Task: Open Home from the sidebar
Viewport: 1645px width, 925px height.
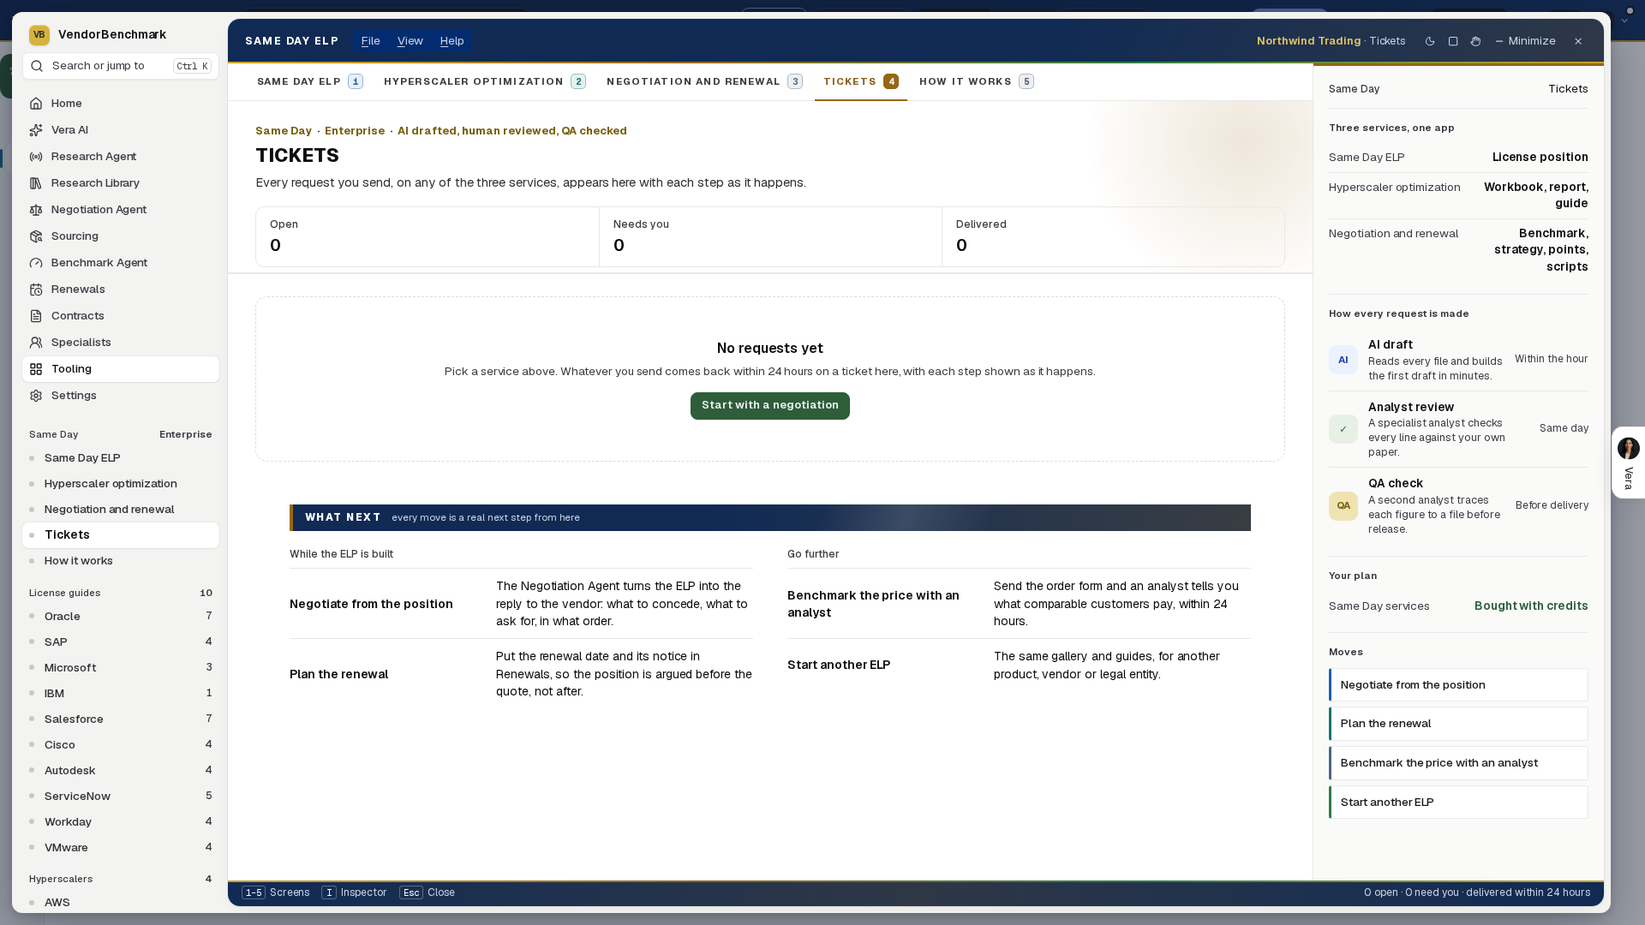Action: [120, 104]
